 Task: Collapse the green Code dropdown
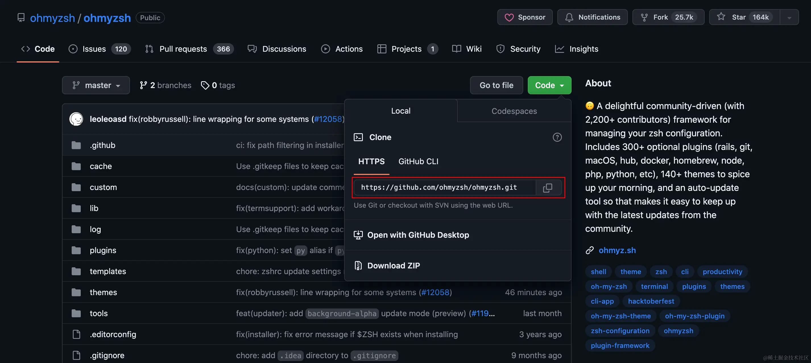point(549,85)
